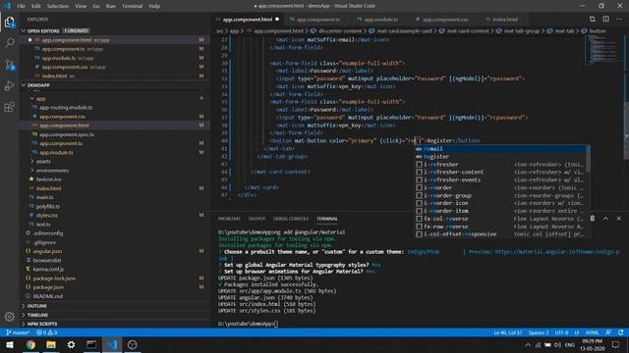
Task: Show the Output panel tab
Action: [x=257, y=219]
